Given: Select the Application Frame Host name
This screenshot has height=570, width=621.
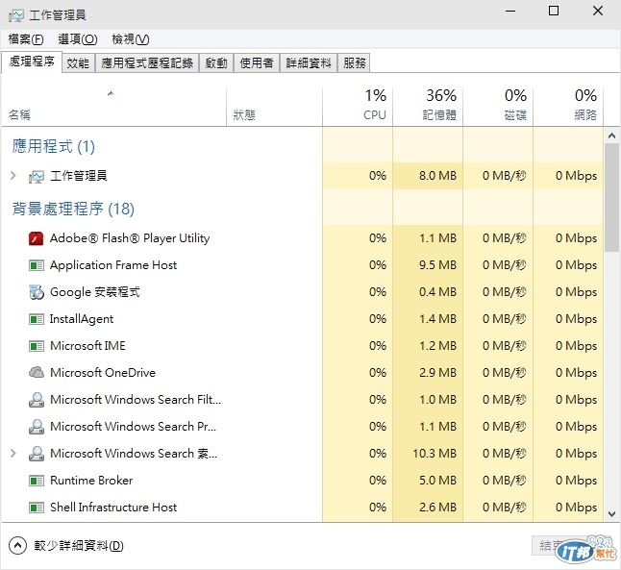Looking at the screenshot, I should pyautogui.click(x=113, y=265).
